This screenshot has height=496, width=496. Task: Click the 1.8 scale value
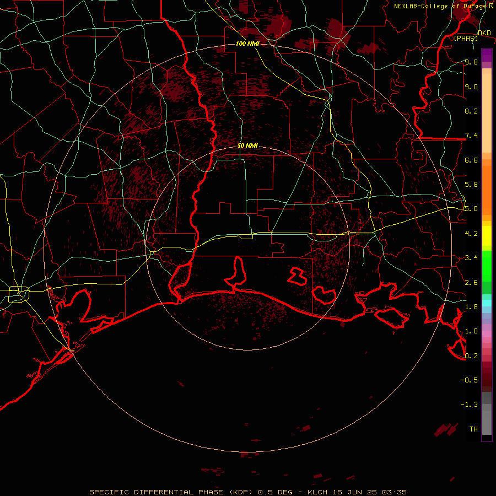coord(471,307)
